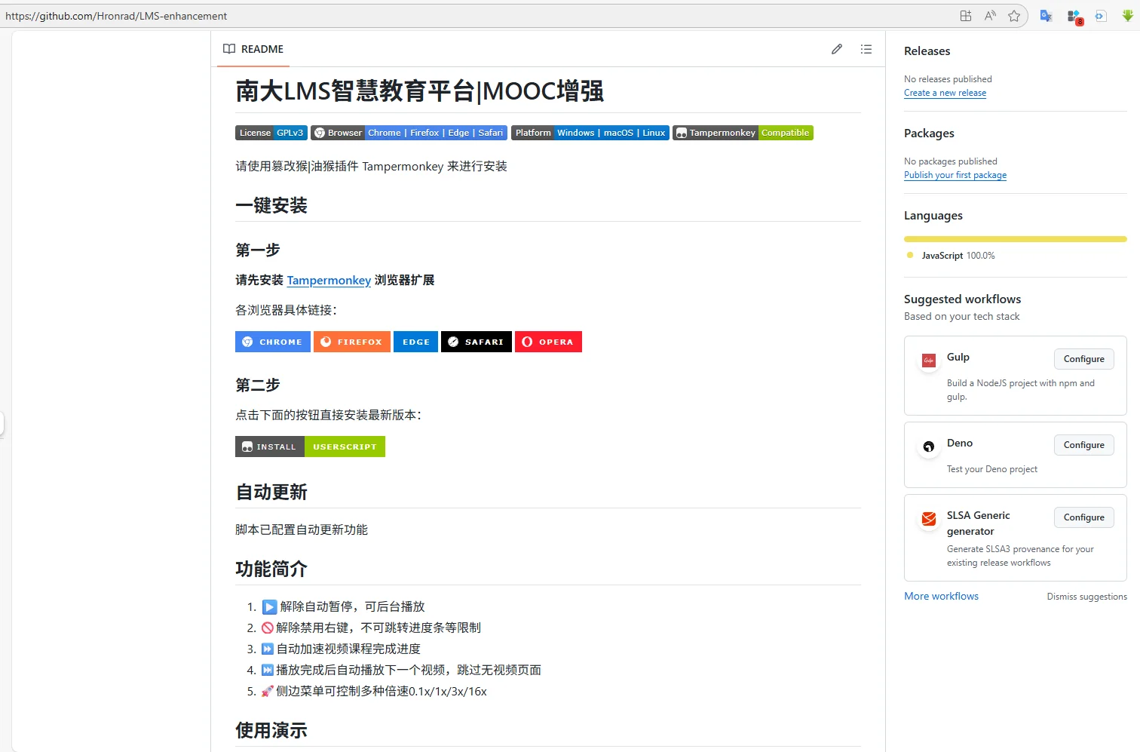Screen dimensions: 1140x752
Task: Click Publish your first package link
Action: pos(955,174)
